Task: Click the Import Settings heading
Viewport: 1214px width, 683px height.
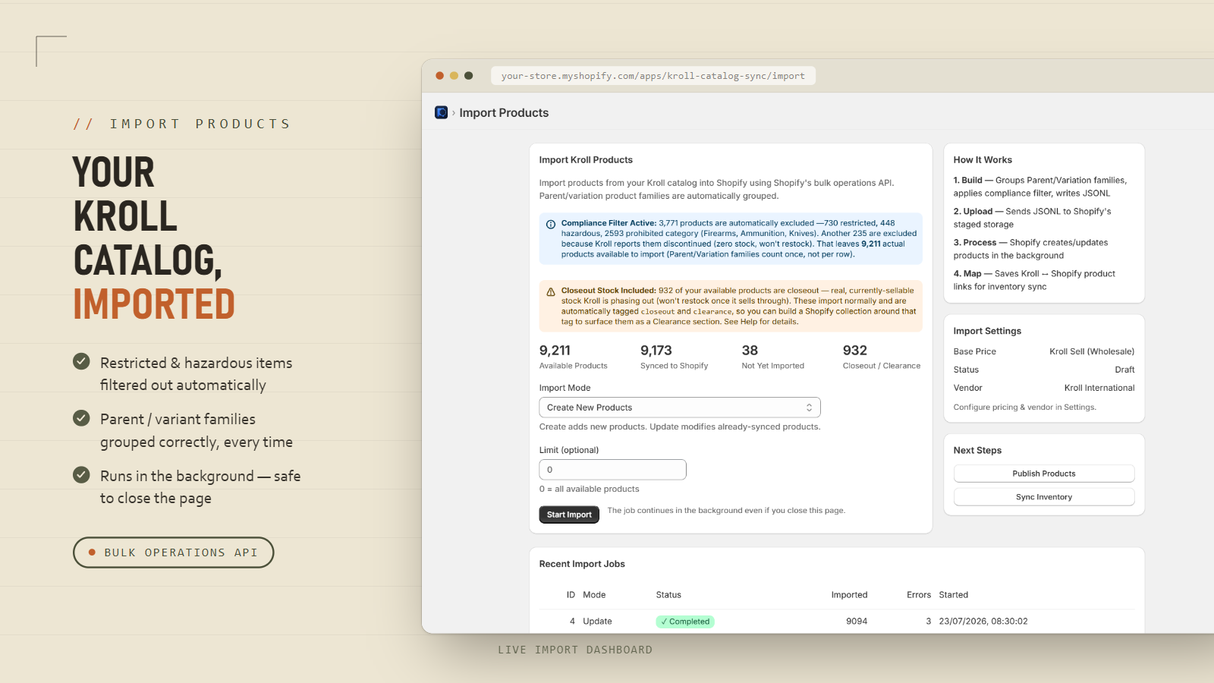Action: click(x=987, y=331)
